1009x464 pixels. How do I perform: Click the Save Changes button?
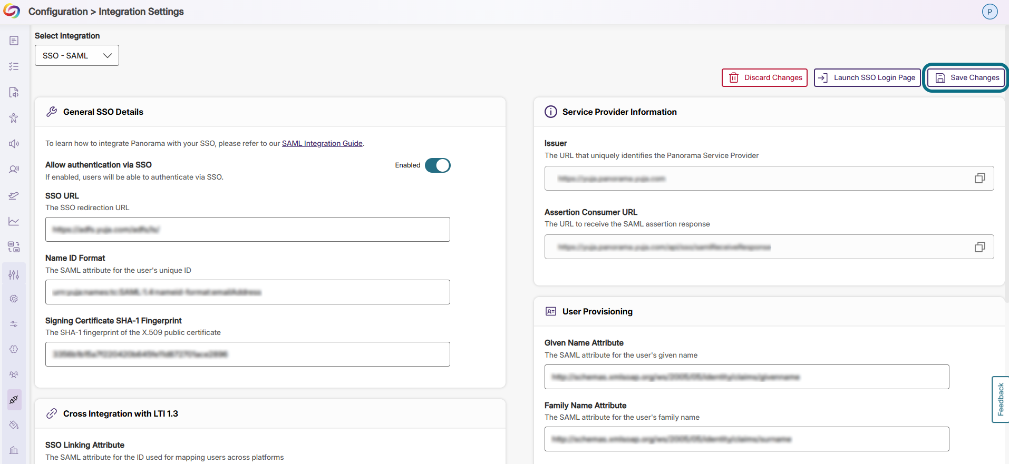pyautogui.click(x=967, y=77)
